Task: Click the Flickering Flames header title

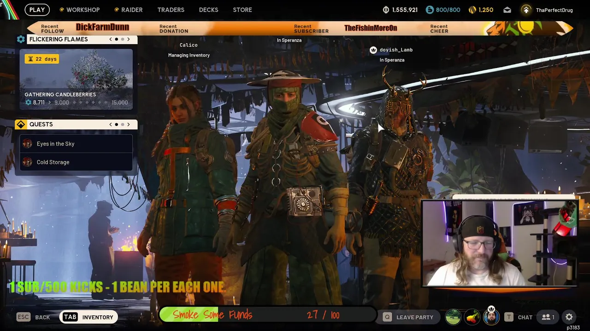Action: pyautogui.click(x=59, y=40)
